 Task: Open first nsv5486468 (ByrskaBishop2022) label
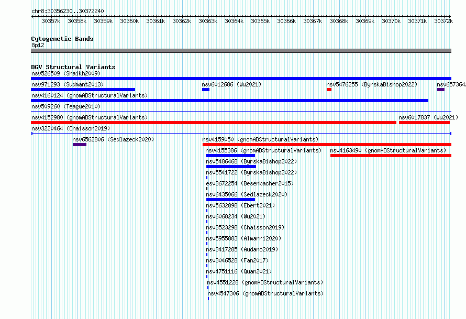click(251, 161)
